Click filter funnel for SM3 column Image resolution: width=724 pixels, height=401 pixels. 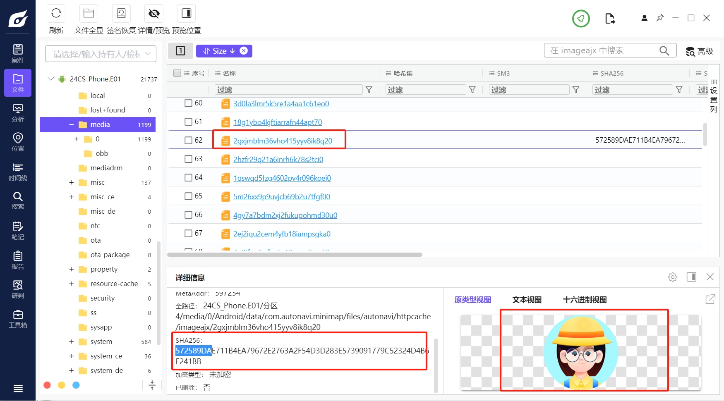tap(576, 90)
